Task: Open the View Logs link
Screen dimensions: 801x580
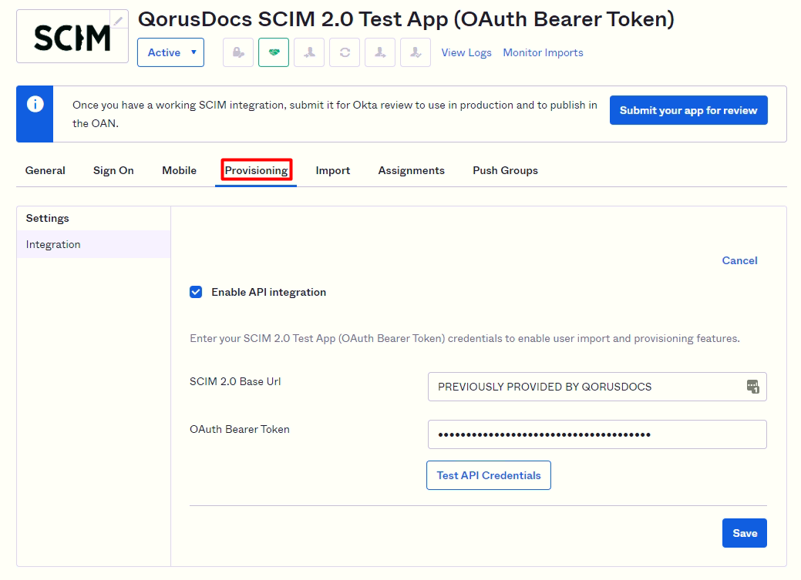Action: (x=466, y=52)
